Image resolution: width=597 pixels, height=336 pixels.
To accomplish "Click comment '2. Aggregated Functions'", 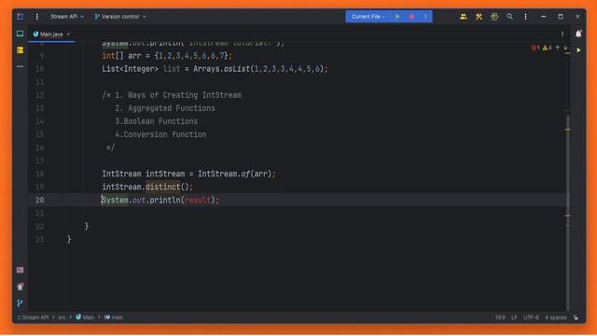I will [165, 108].
